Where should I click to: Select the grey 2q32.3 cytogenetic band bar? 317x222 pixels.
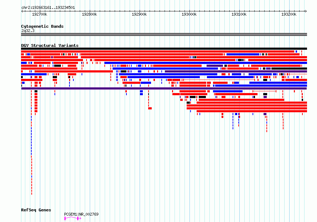point(164,34)
